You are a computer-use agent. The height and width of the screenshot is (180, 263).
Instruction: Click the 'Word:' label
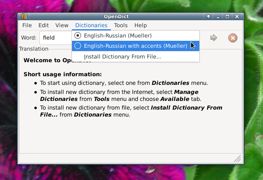(29, 38)
